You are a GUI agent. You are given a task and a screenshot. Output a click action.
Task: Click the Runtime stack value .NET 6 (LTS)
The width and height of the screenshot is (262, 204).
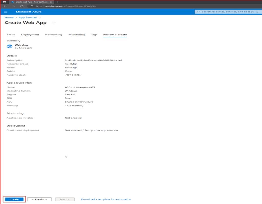click(x=73, y=75)
